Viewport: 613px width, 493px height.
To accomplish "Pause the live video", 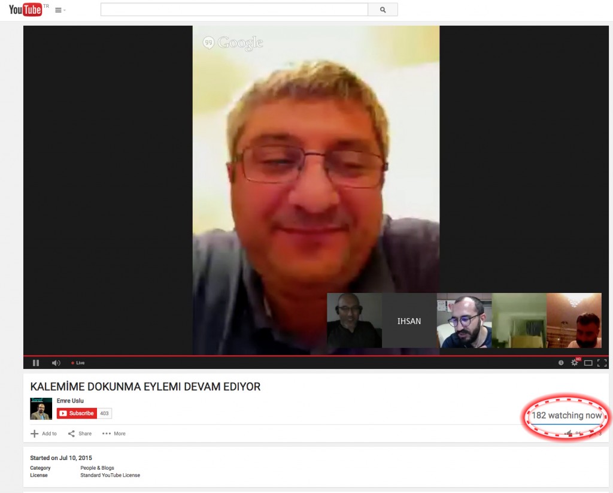I will pos(36,363).
